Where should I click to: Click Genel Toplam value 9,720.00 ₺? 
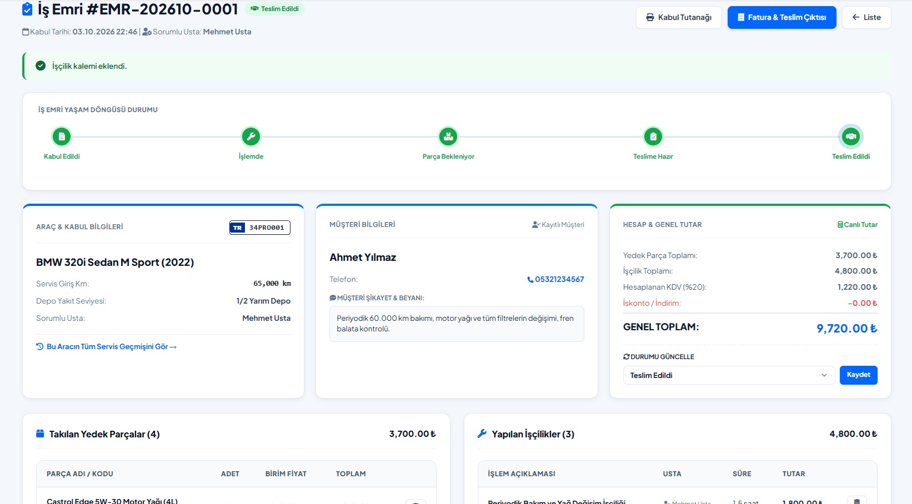coord(846,329)
